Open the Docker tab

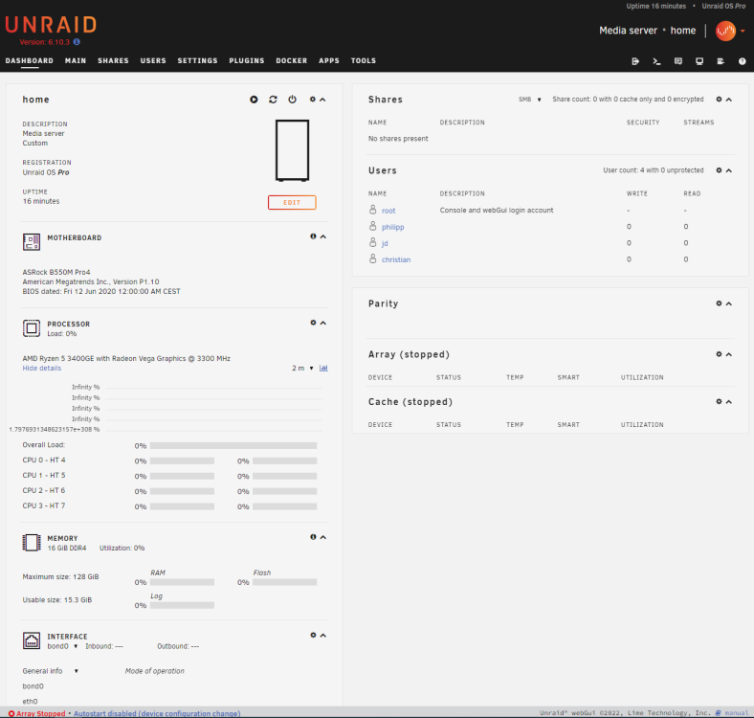(292, 60)
